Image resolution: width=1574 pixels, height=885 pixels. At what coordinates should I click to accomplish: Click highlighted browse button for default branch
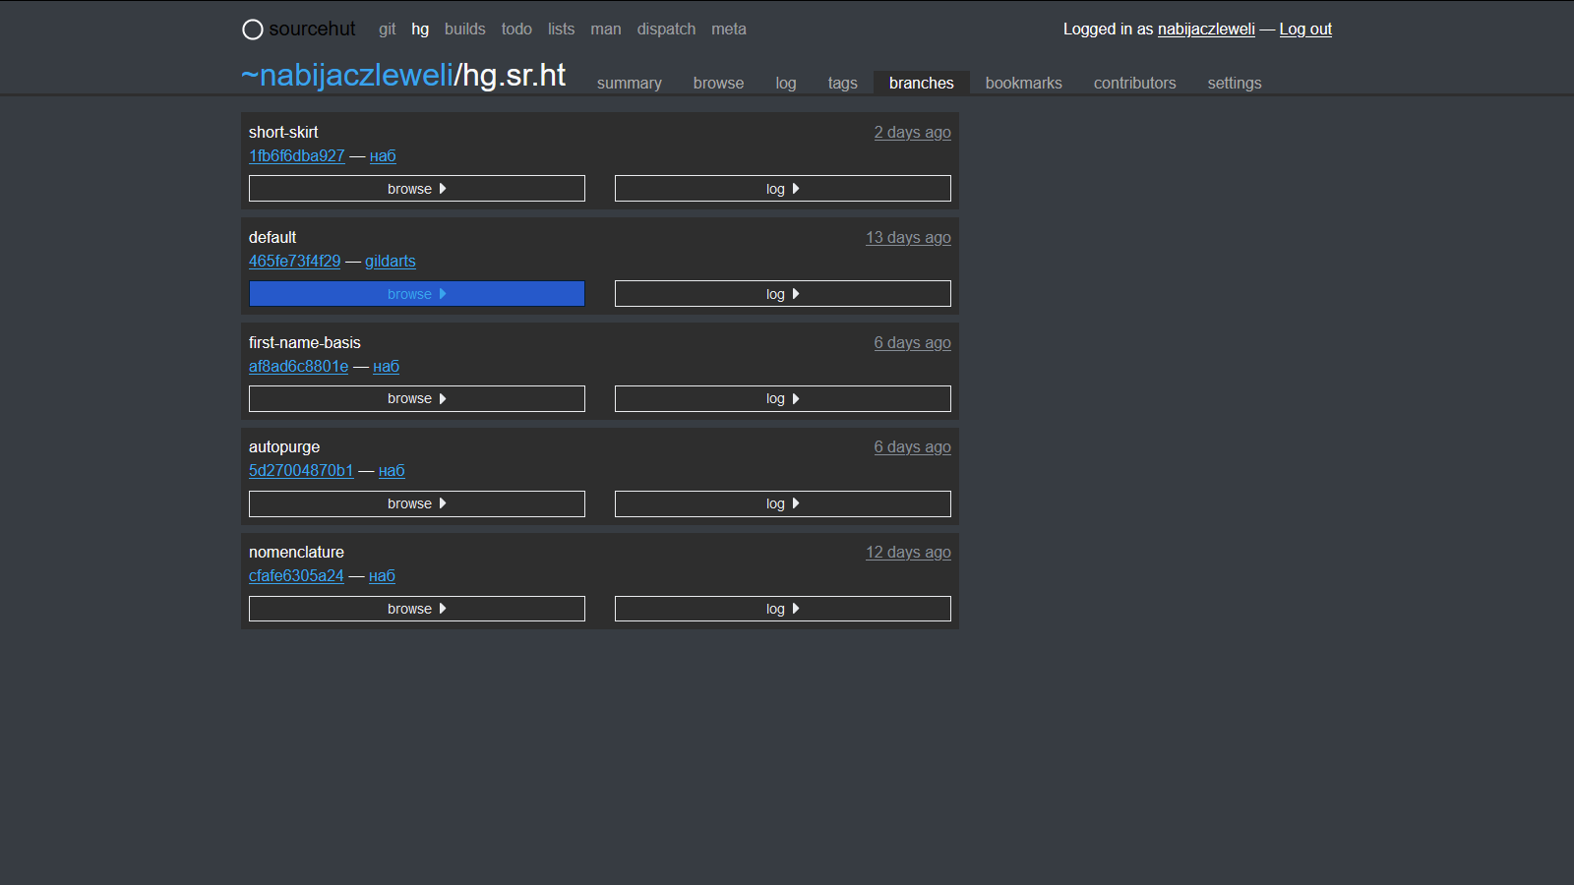[x=416, y=294]
